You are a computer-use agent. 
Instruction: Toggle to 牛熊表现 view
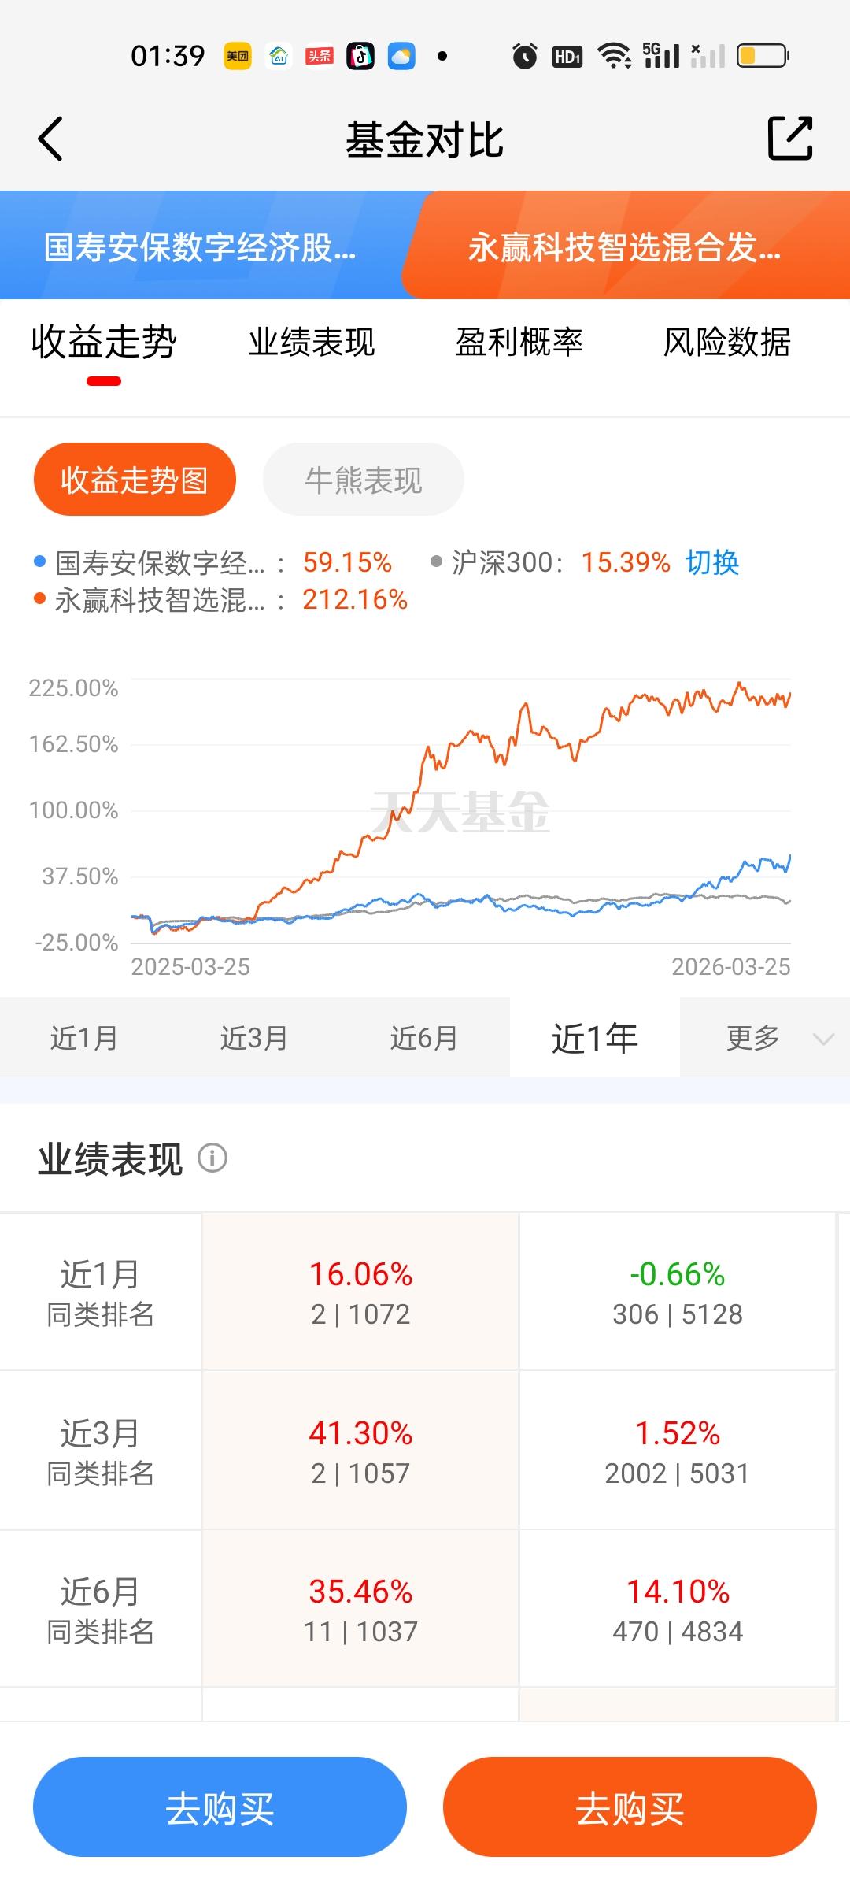(x=363, y=480)
